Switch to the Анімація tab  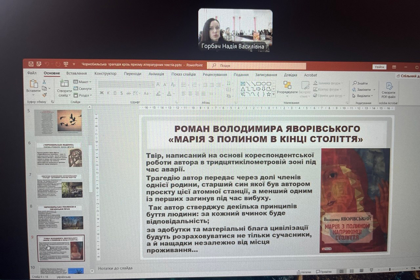[156, 74]
